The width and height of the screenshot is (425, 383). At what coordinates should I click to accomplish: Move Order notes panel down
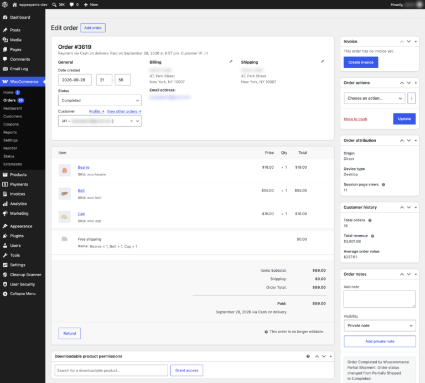click(409, 275)
